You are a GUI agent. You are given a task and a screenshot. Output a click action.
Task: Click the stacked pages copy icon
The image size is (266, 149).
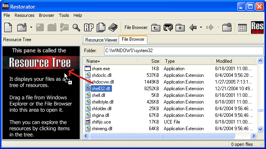pos(101,27)
